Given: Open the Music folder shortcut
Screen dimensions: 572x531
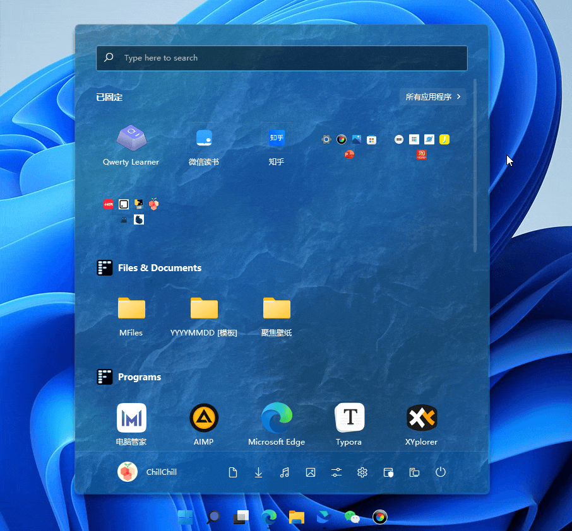Looking at the screenshot, I should pos(285,472).
